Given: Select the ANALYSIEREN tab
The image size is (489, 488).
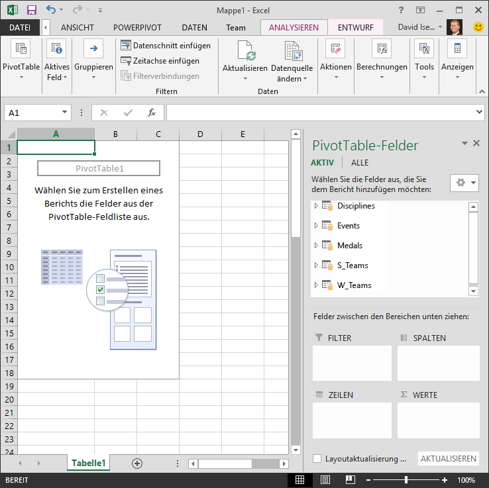Looking at the screenshot, I should pyautogui.click(x=294, y=27).
